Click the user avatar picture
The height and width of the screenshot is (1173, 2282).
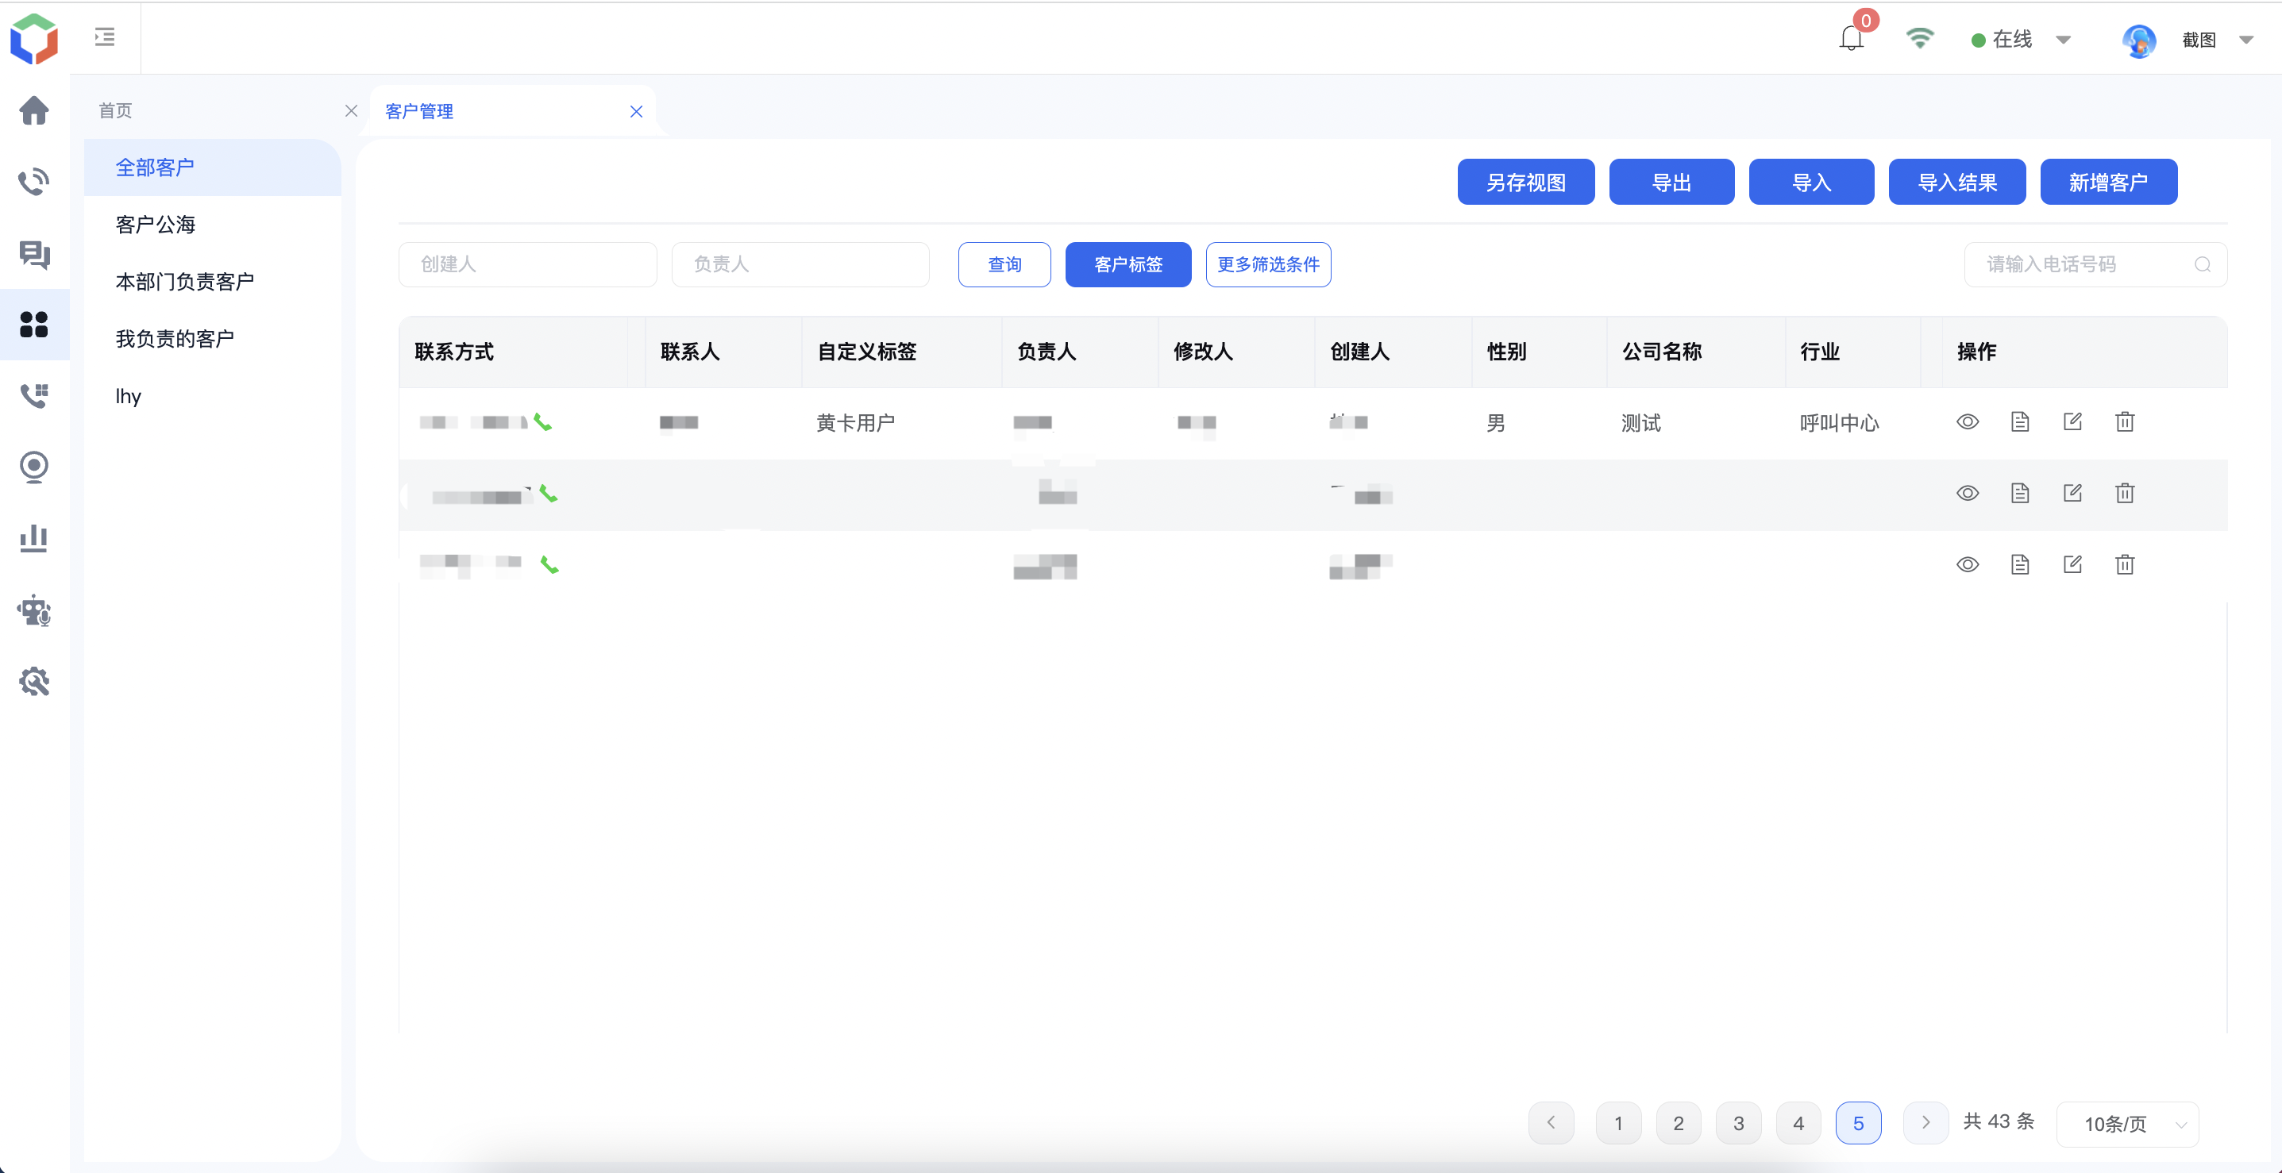[2138, 40]
